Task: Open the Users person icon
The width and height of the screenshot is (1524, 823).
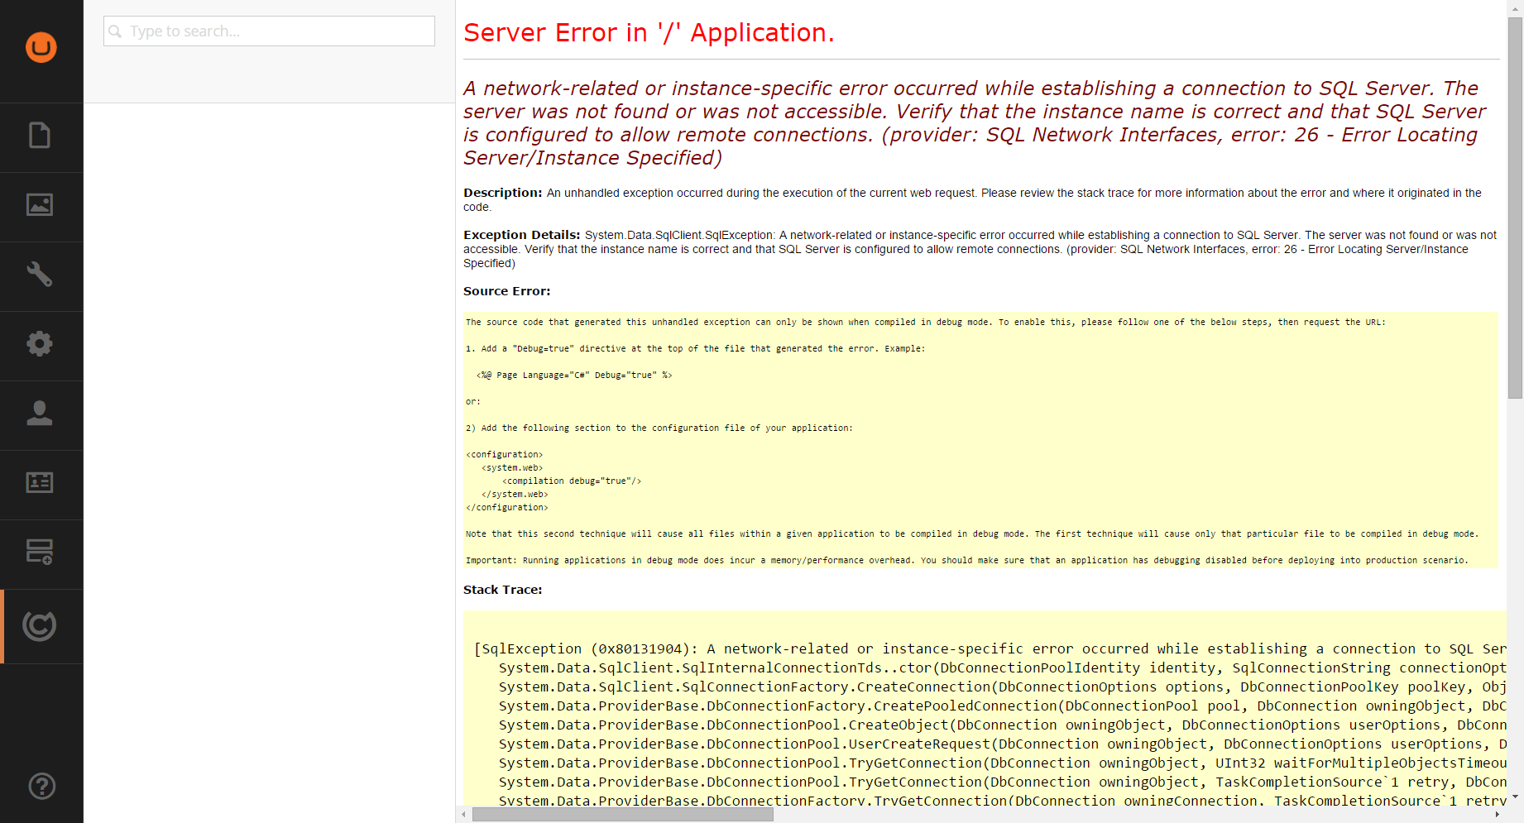Action: (40, 414)
